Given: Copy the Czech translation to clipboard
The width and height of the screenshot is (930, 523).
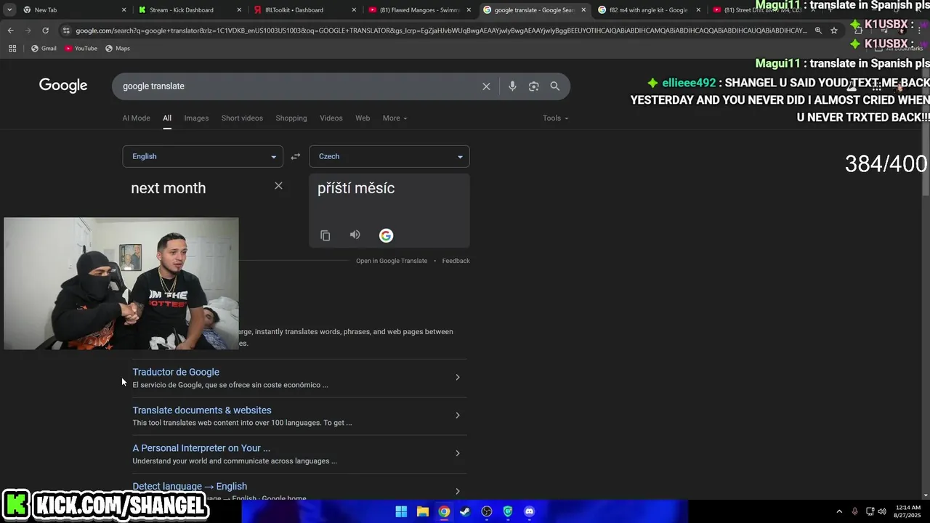Looking at the screenshot, I should click(325, 235).
